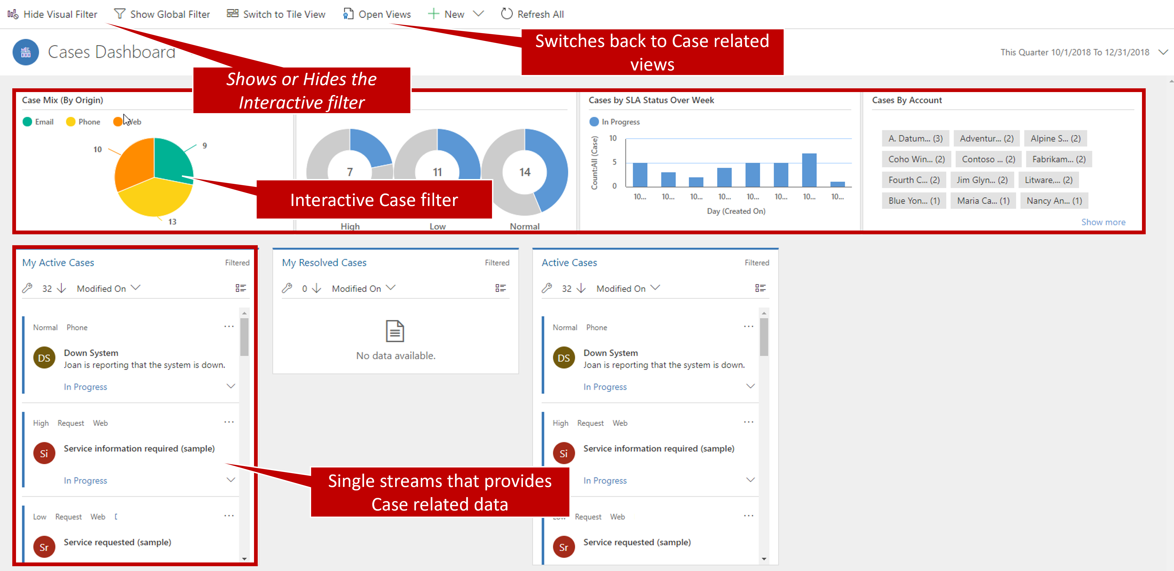Toggle In Progress legend in SLA chart
This screenshot has width=1174, height=571.
tap(614, 122)
